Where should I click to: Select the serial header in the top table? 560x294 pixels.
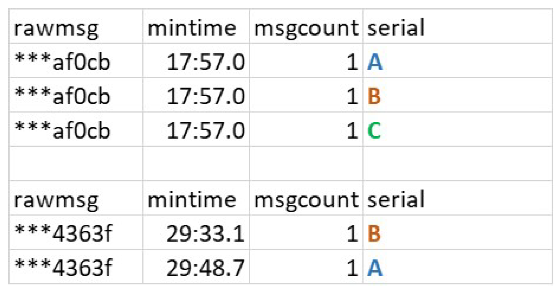pyautogui.click(x=396, y=28)
